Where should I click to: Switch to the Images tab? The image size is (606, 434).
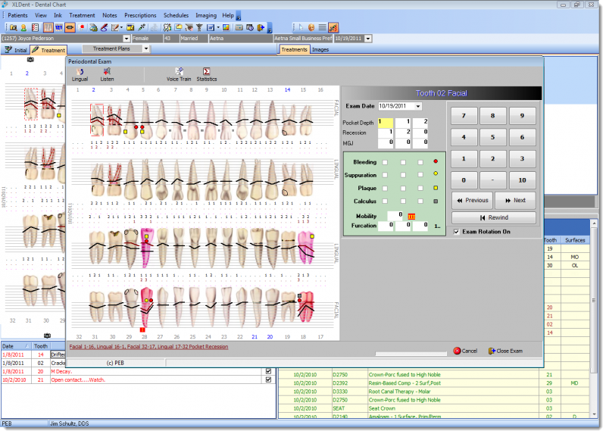(x=320, y=50)
